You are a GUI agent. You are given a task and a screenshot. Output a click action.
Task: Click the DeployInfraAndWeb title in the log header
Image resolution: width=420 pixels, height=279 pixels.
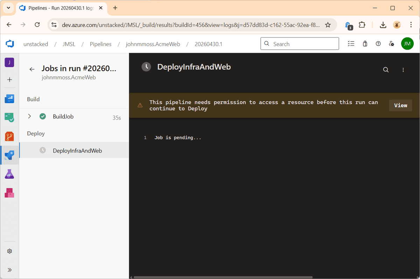194,67
